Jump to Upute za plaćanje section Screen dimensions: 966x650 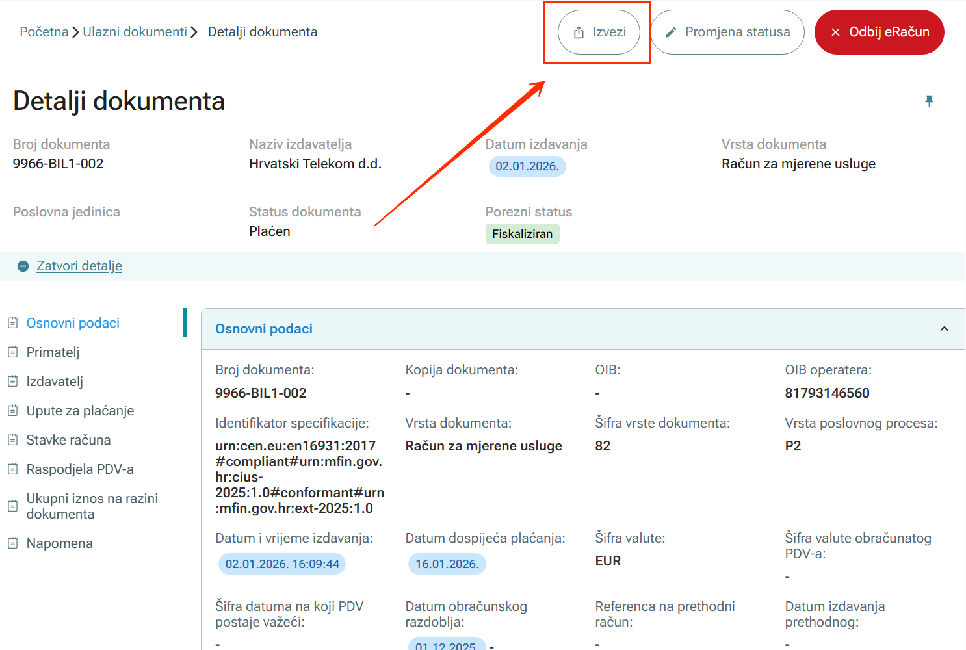point(80,411)
